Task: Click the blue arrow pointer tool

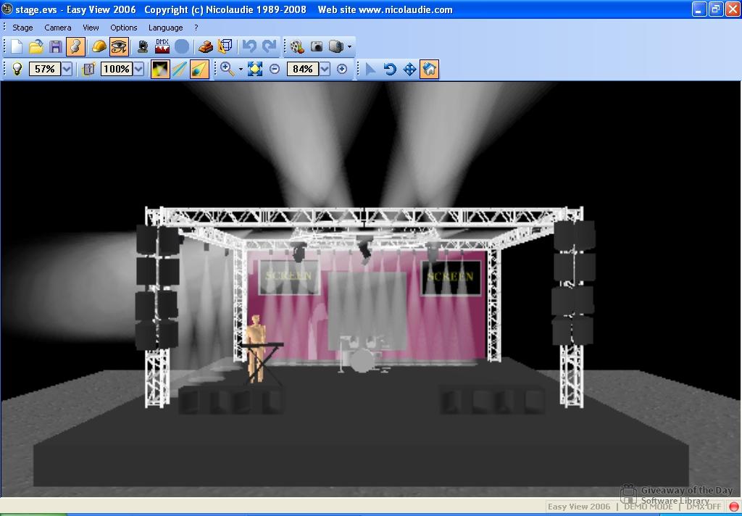Action: click(x=370, y=69)
